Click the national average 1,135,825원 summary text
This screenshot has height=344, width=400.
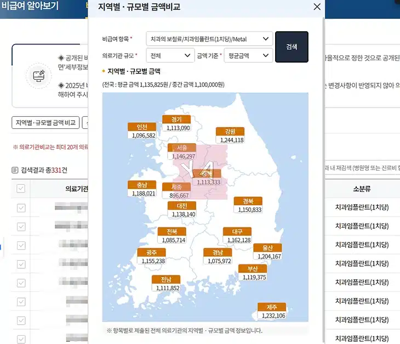tap(163, 84)
